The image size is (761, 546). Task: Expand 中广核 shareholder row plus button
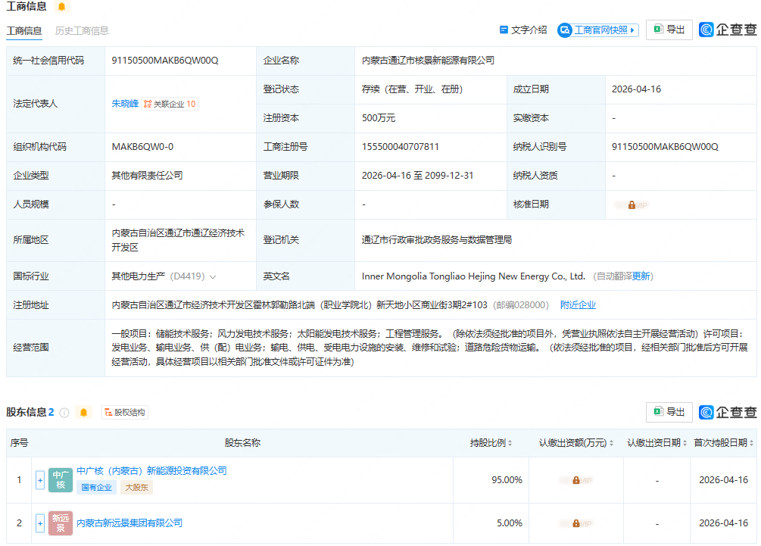(40, 479)
